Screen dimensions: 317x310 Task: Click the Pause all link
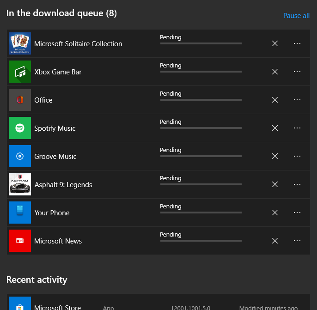coord(296,16)
